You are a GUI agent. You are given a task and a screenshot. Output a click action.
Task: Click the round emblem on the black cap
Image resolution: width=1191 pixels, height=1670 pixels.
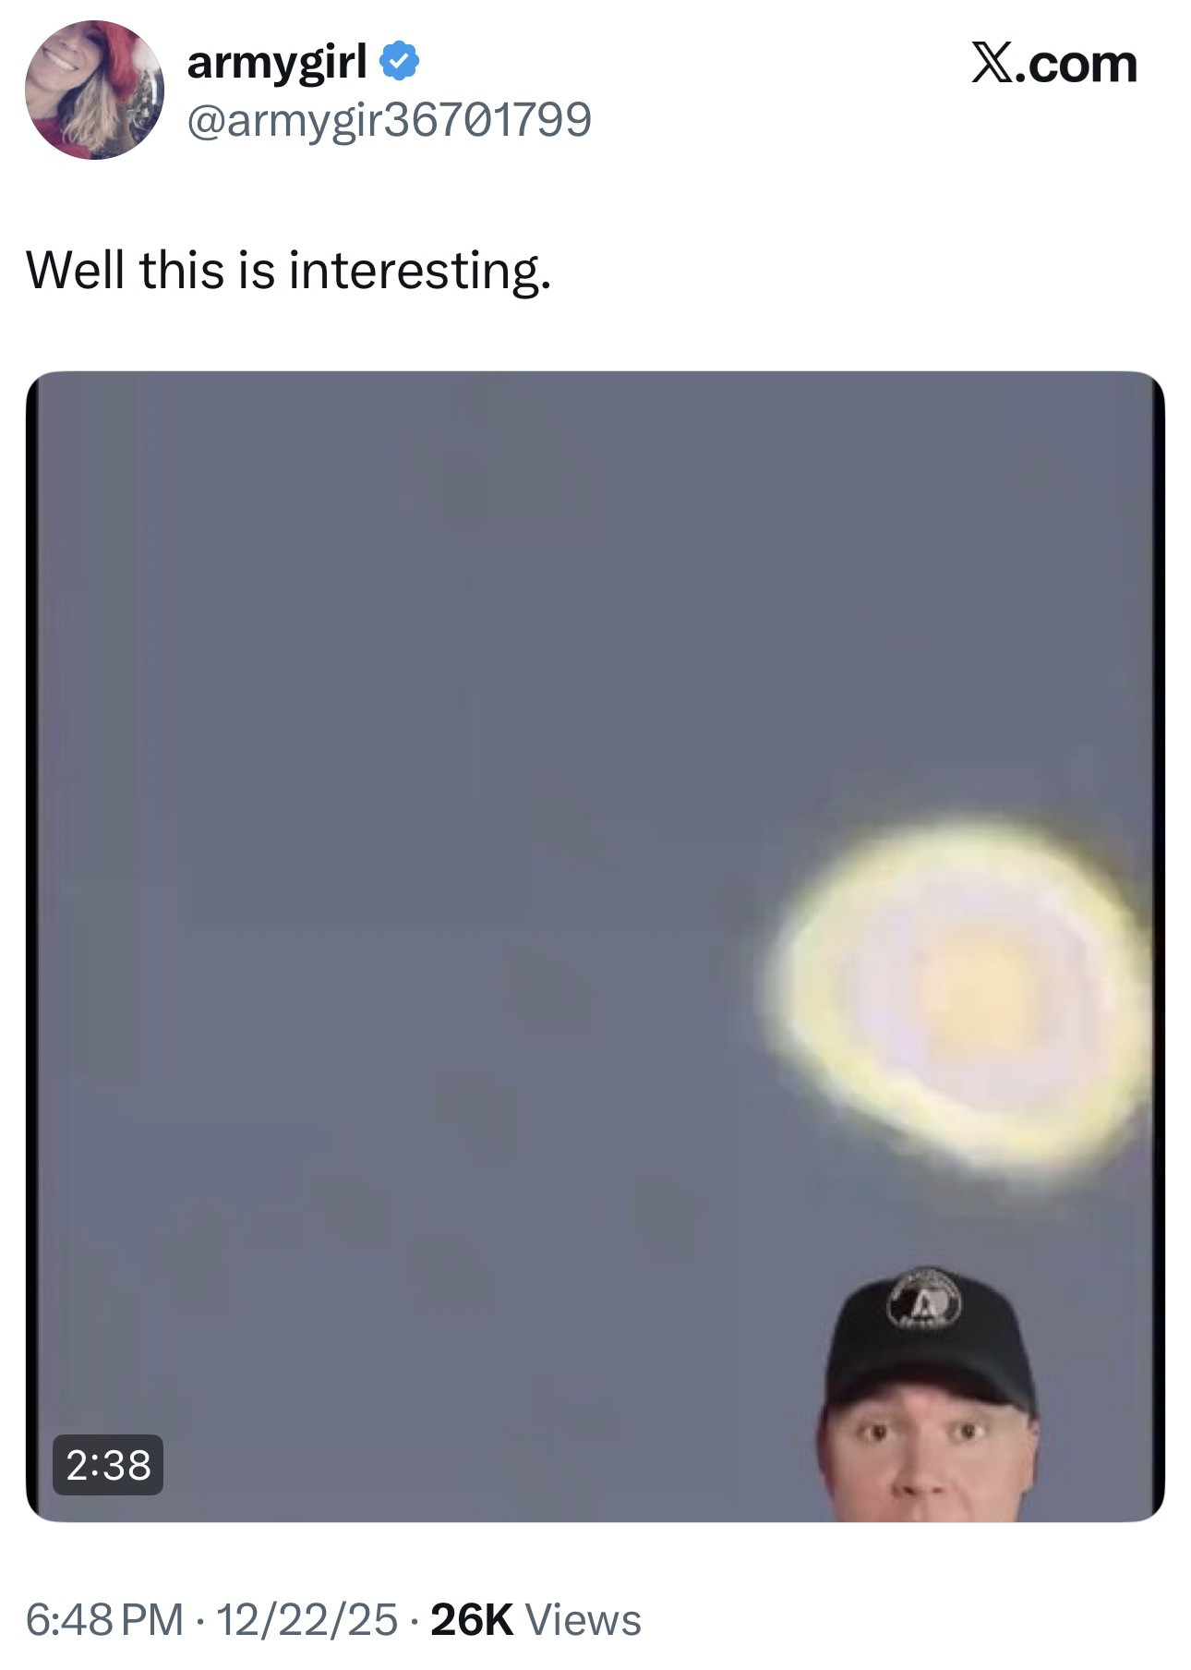coord(924,1300)
